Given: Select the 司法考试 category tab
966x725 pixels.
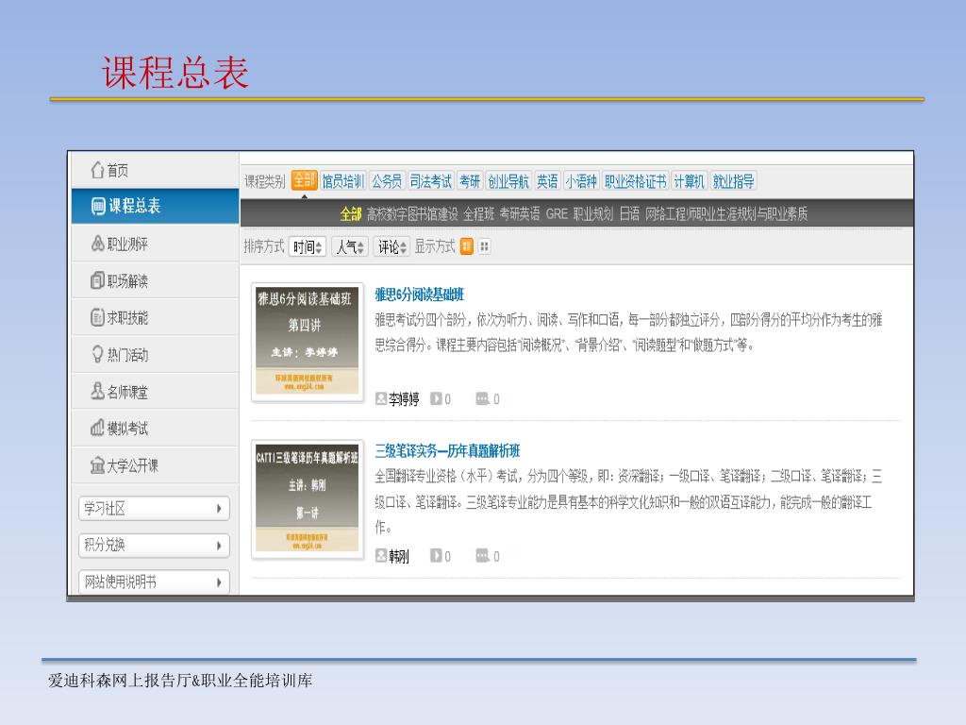Looking at the screenshot, I should [x=431, y=181].
